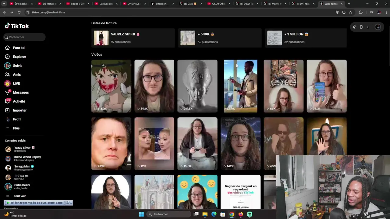The image size is (390, 219).
Task: Go forward in the browser
Action: coord(12,12)
